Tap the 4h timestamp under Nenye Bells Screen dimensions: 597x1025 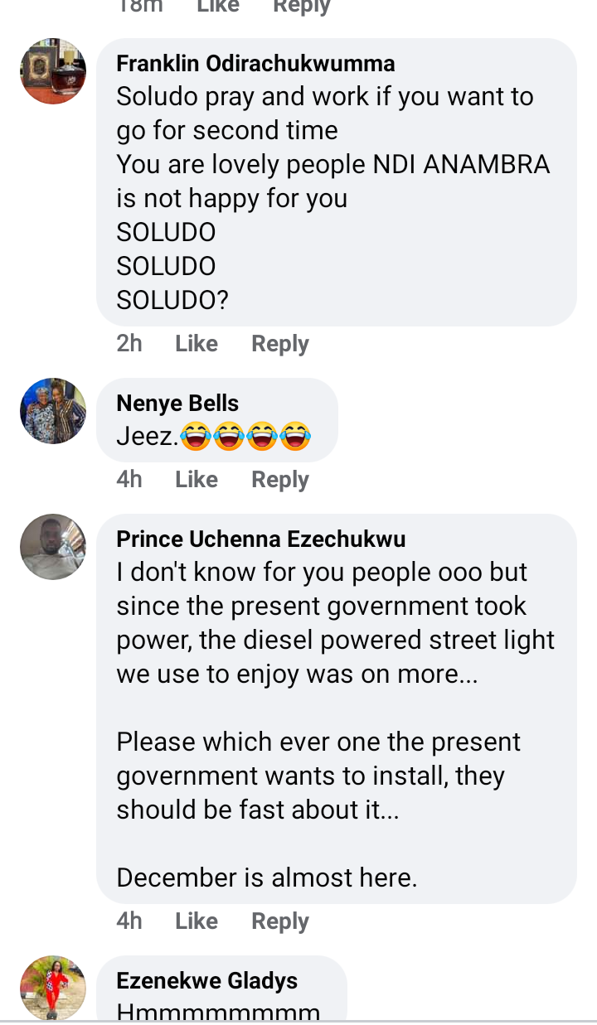129,480
